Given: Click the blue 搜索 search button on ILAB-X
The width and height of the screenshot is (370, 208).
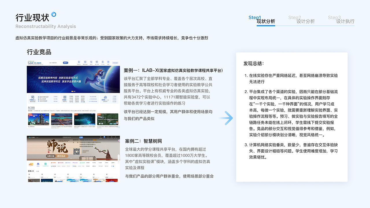Looking at the screenshot, I should click(x=65, y=63).
